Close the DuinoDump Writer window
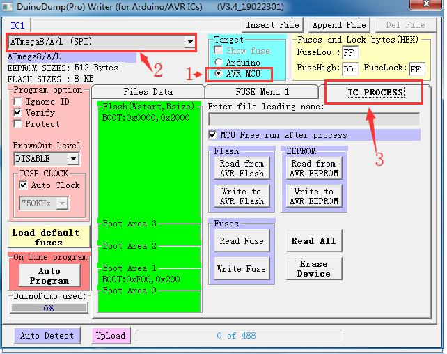447x354 pixels. (x=425, y=4)
